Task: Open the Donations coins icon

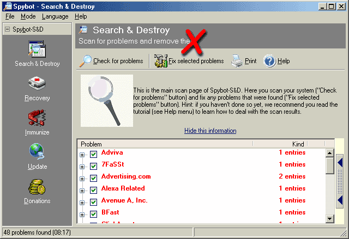Action: [x=37, y=187]
